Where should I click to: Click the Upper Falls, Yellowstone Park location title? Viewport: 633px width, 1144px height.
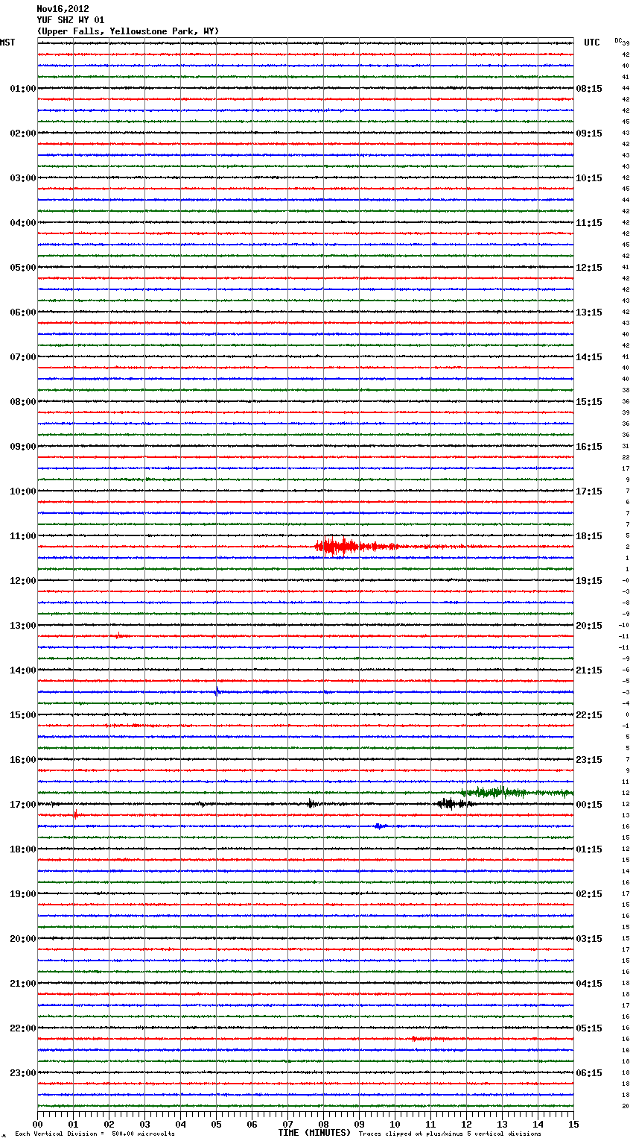coord(128,31)
